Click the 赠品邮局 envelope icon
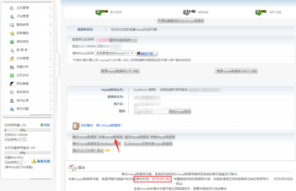Image resolution: width=296 pixels, height=191 pixels. [x=12, y=25]
